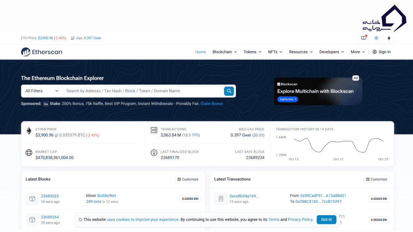Click the Sign In profile icon
The height and width of the screenshot is (232, 413).
point(374,52)
